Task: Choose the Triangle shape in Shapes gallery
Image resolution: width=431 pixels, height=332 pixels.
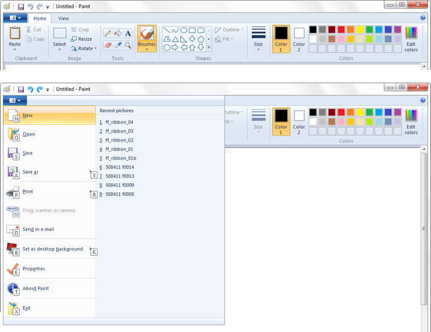Action: (175, 39)
